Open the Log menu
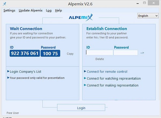 point(49,10)
